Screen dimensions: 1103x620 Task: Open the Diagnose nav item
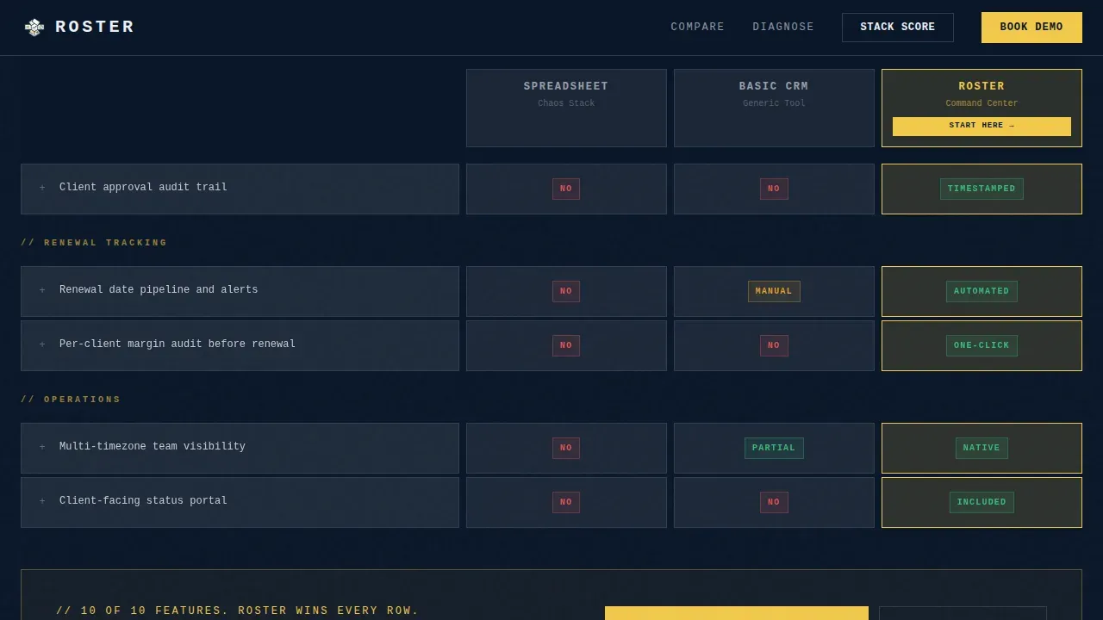point(783,28)
